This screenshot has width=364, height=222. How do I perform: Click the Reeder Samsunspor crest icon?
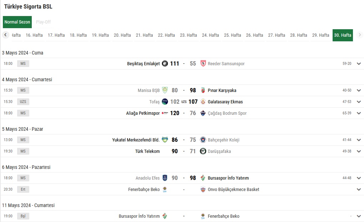click(203, 63)
